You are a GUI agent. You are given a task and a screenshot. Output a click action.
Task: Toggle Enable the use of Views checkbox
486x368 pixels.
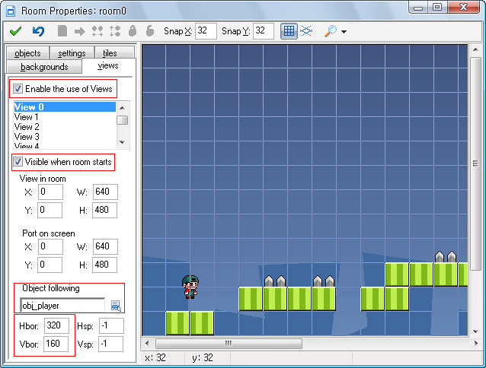(18, 89)
